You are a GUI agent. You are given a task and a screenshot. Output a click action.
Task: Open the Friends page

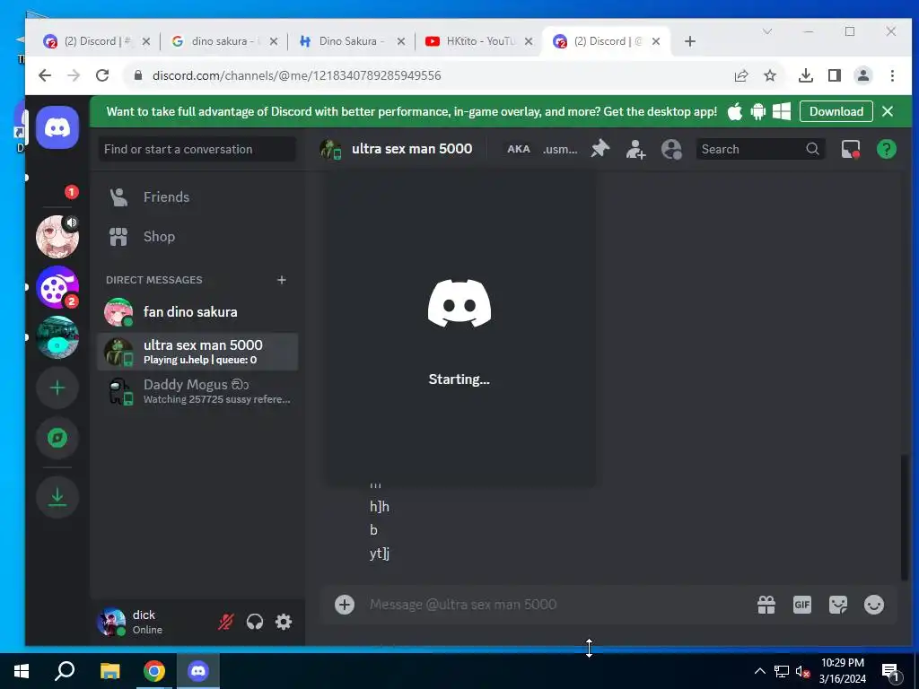click(x=197, y=196)
